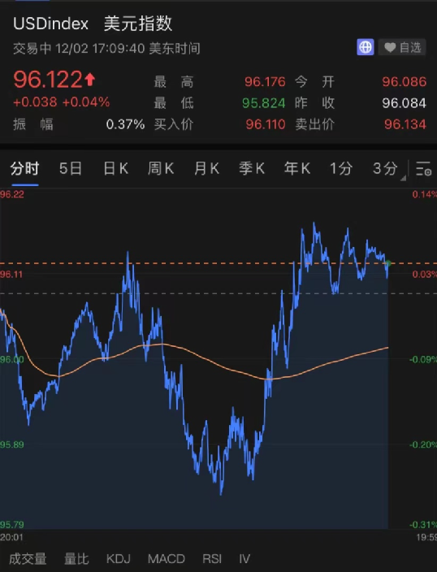Toggle 自选 favorite button
Viewport: 437px width, 572px height.
pos(402,47)
